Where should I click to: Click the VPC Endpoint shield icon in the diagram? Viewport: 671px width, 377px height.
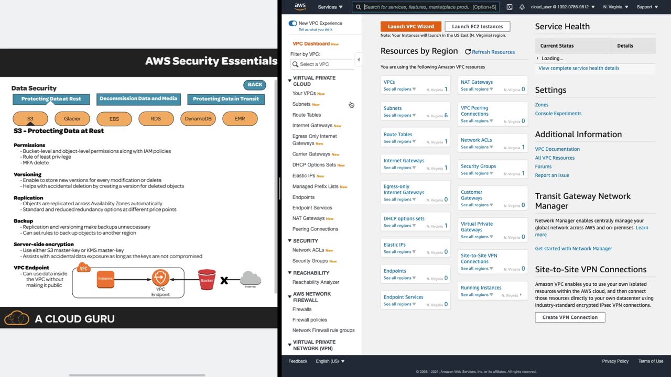[160, 278]
